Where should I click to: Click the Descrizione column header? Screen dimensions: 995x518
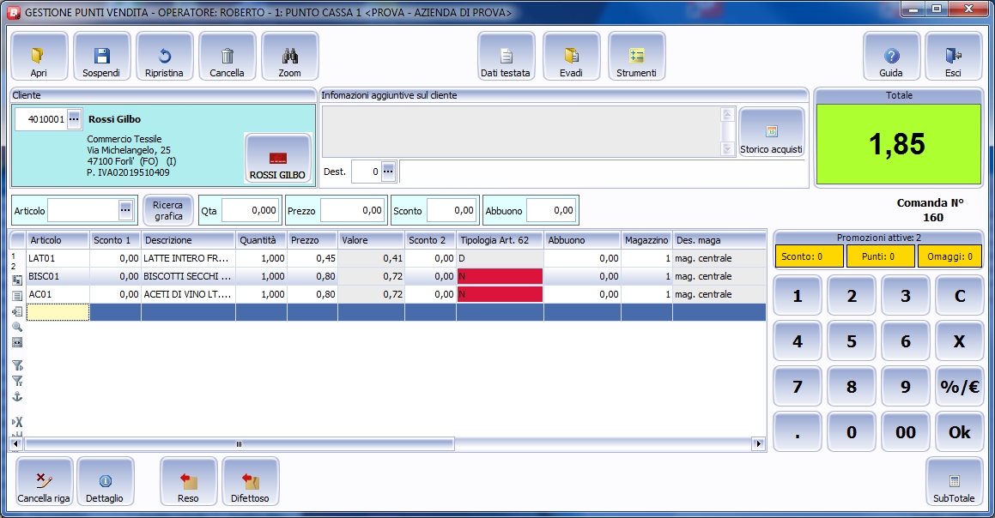(x=187, y=240)
